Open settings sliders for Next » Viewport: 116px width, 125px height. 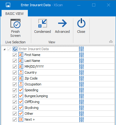[x=81, y=119]
